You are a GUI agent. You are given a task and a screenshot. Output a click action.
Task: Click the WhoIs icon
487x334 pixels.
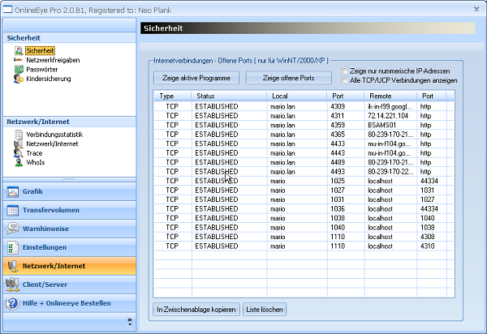[19, 162]
